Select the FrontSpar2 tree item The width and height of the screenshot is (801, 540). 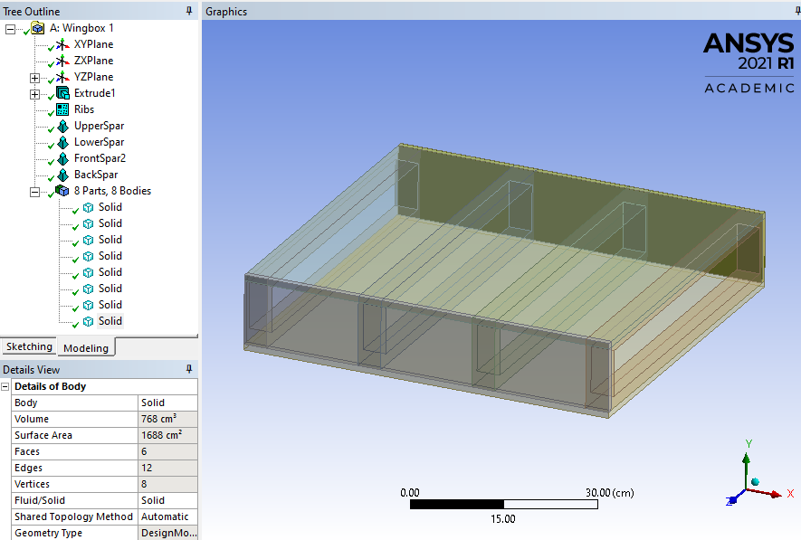pyautogui.click(x=100, y=158)
